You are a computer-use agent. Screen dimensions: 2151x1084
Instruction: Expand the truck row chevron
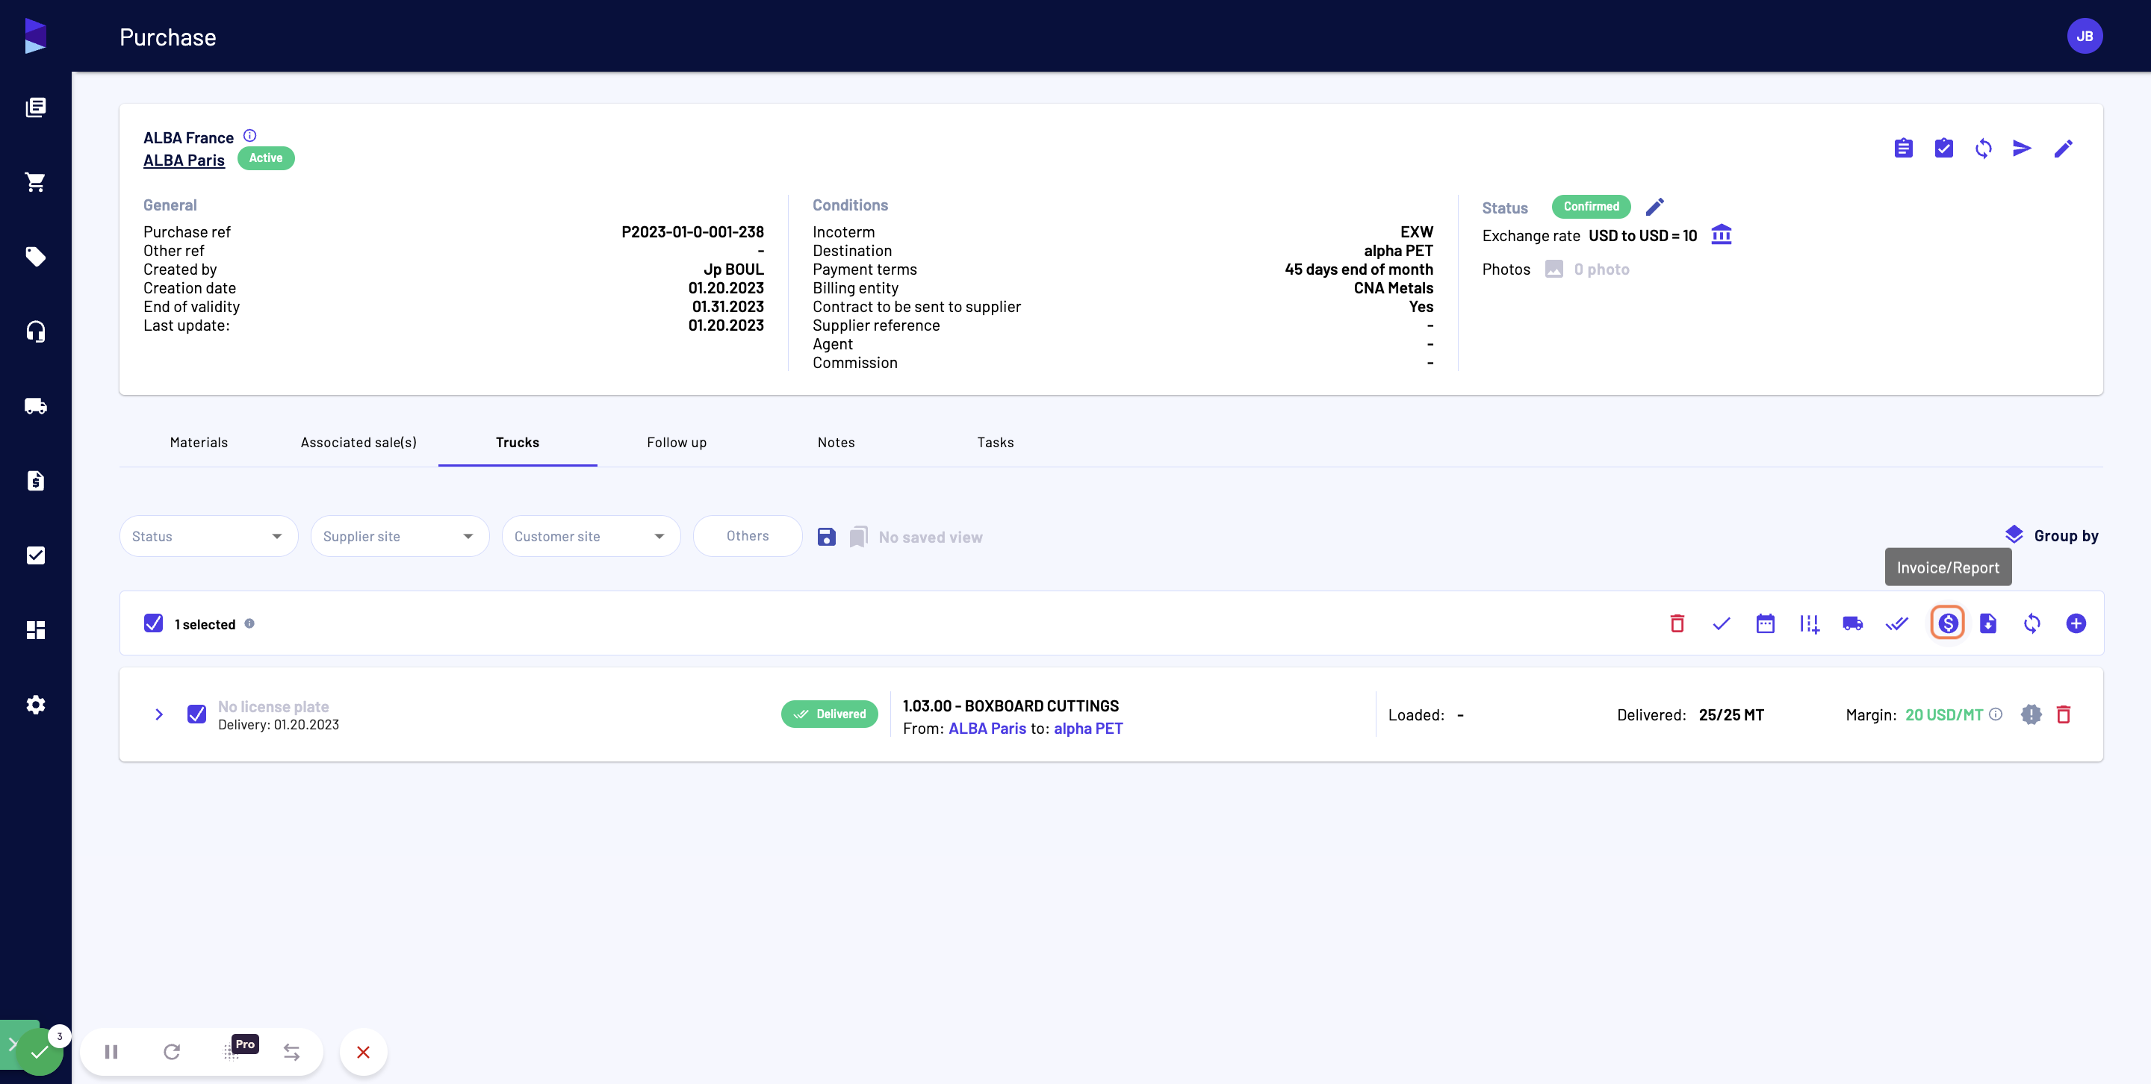(158, 714)
